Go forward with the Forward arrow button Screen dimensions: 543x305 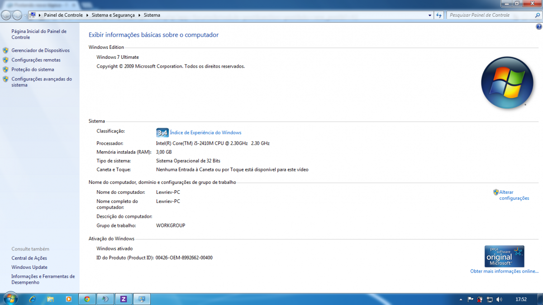coord(17,15)
